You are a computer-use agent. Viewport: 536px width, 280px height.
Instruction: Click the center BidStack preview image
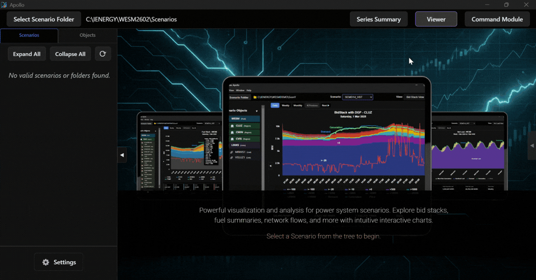click(x=327, y=139)
